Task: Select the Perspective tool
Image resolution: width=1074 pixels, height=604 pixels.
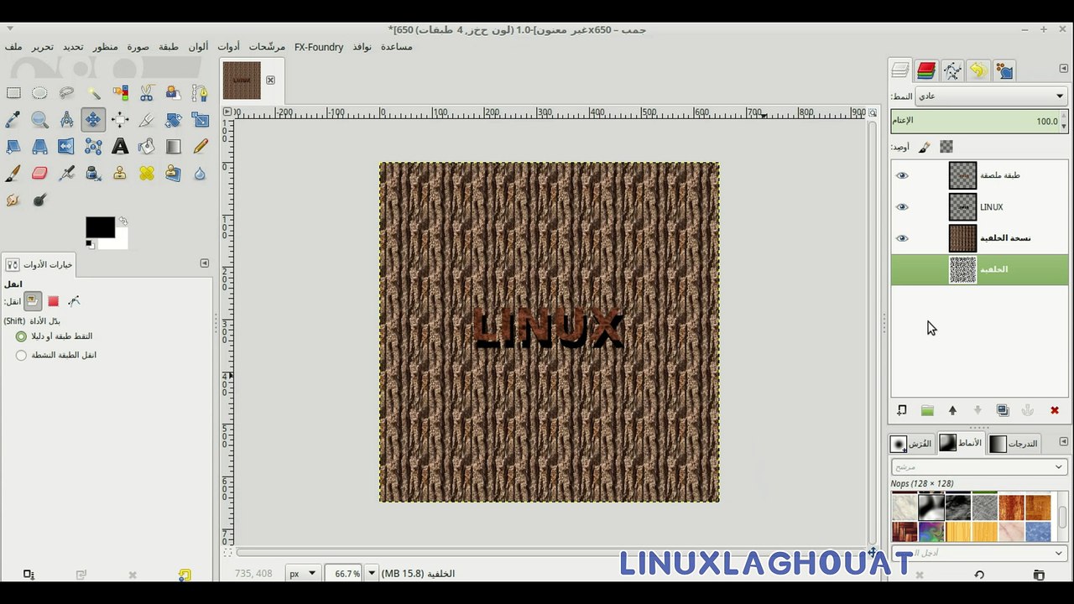Action: point(39,147)
